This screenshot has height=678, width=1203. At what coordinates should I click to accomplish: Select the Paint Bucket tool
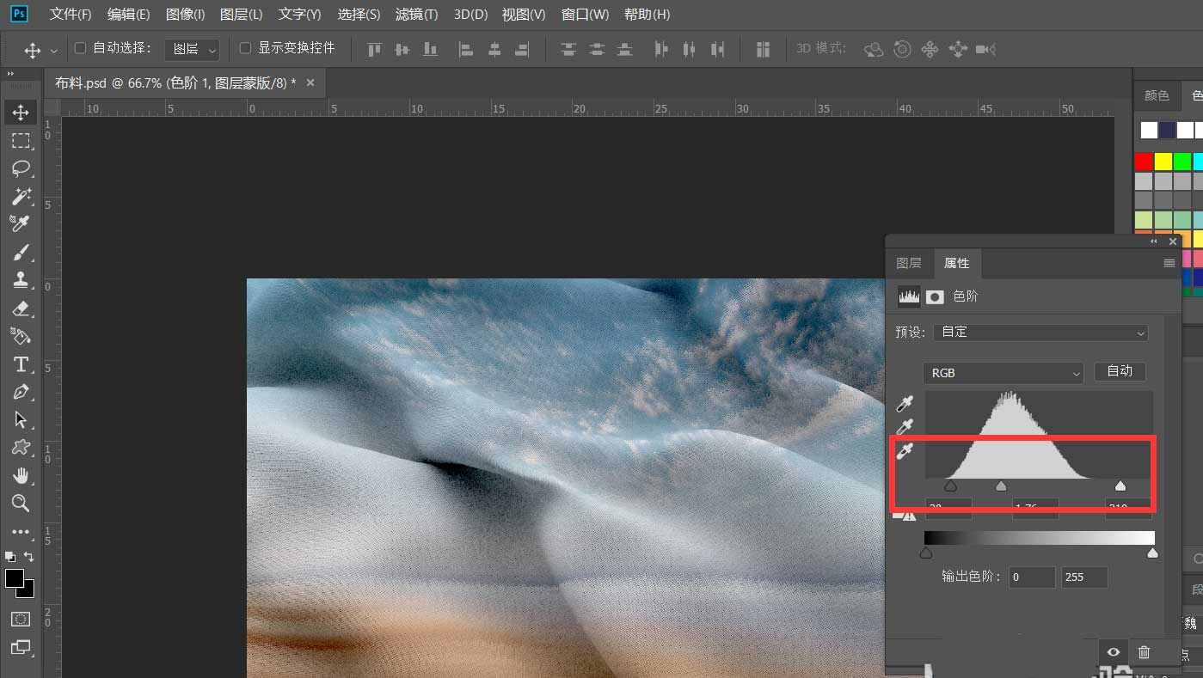coord(21,335)
